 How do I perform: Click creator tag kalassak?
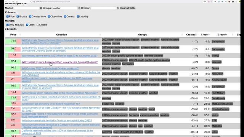[217, 62]
